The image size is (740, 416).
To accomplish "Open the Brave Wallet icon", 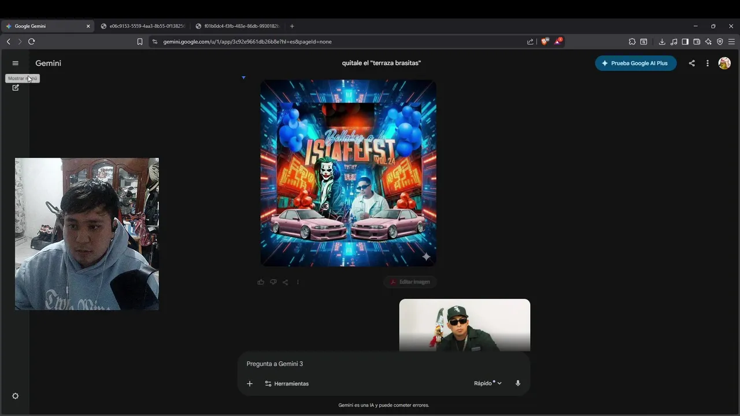I will click(x=697, y=42).
